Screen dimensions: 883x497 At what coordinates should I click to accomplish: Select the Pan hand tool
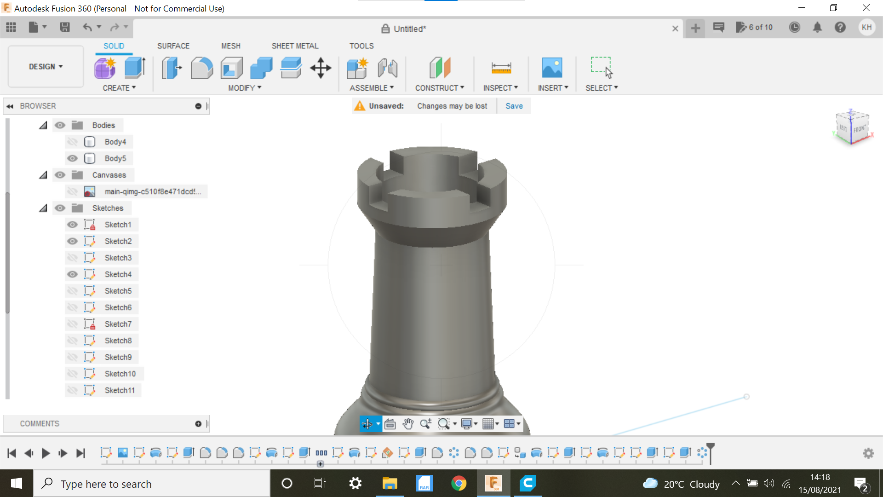[408, 424]
